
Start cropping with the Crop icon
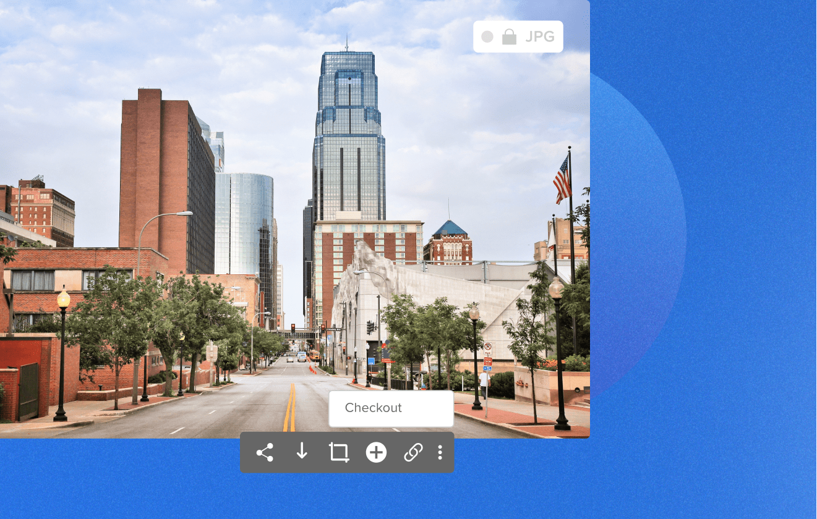tap(339, 452)
